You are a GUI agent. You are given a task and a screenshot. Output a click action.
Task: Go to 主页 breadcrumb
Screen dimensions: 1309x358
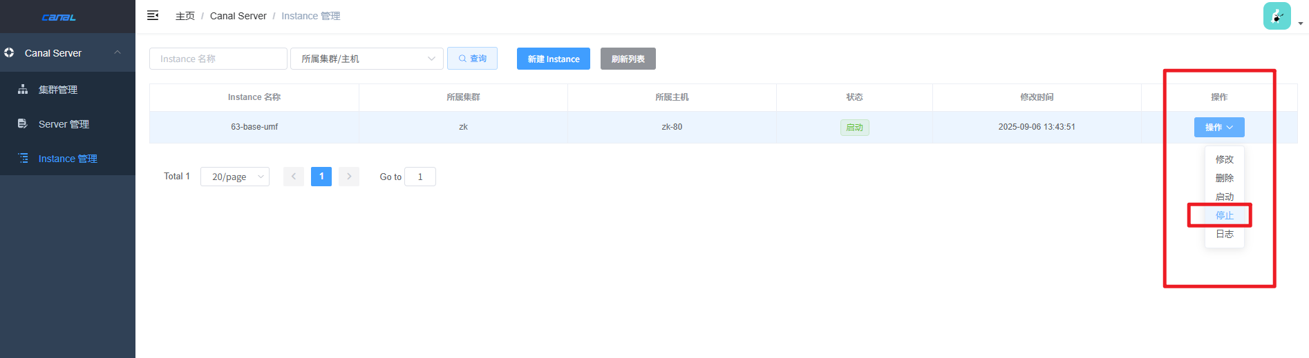point(185,16)
